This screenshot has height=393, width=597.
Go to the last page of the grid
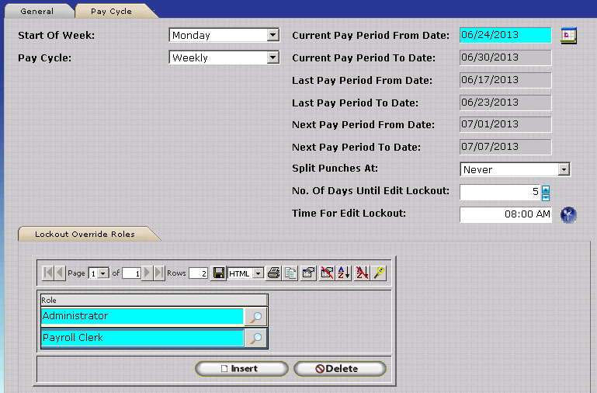click(159, 273)
